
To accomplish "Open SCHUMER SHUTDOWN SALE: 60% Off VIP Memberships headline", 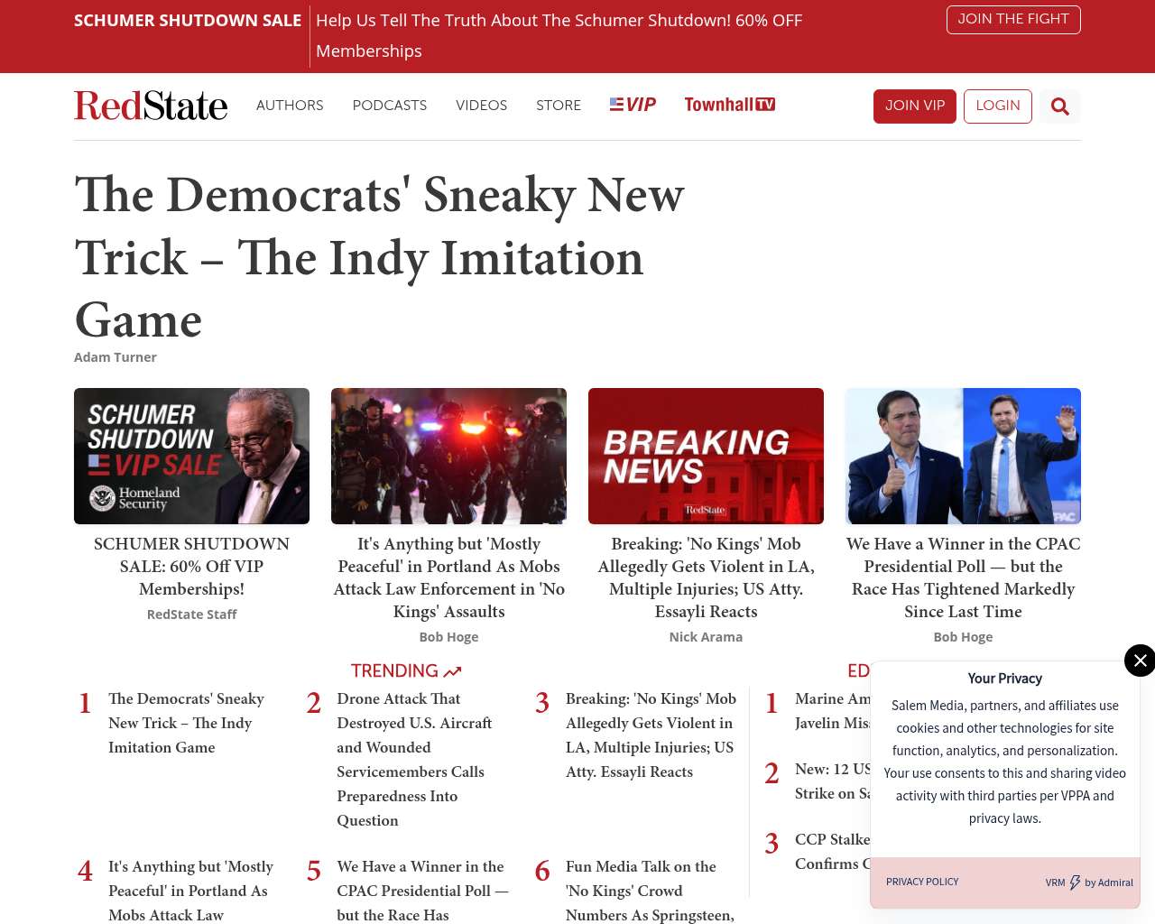I will point(191,567).
